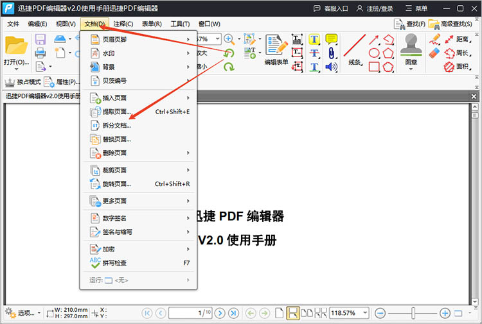Choose Replace Pages menu entry
This screenshot has height=324, width=482.
(x=139, y=139)
